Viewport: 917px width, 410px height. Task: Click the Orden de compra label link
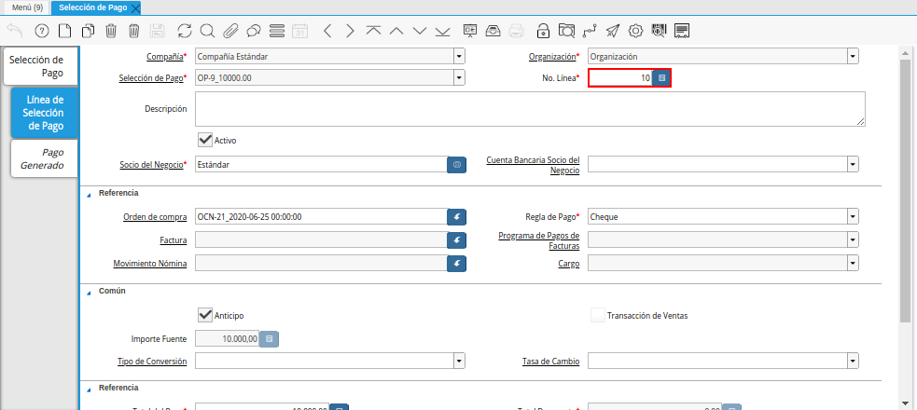tap(155, 217)
